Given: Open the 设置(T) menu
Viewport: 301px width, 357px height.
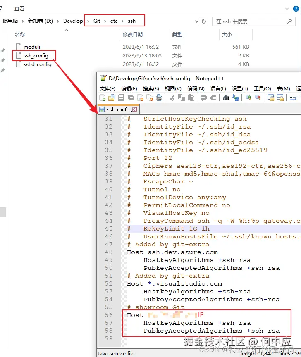Looking at the screenshot, I should [240, 88].
